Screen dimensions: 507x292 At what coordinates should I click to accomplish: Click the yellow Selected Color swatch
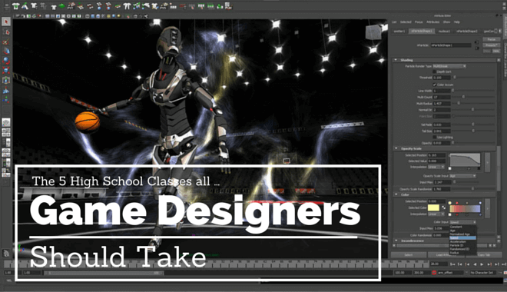pyautogui.click(x=433, y=207)
